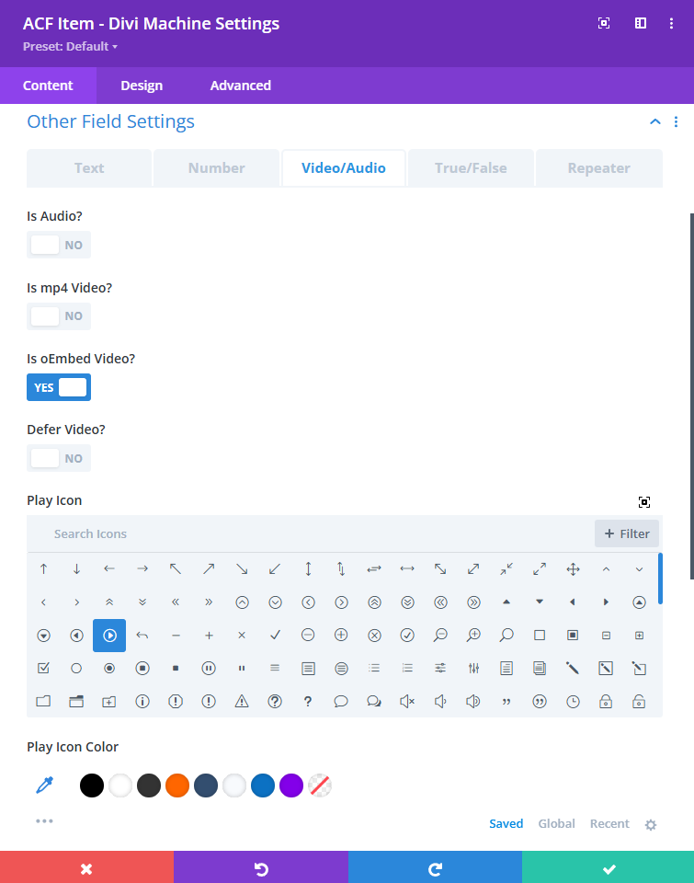Click the icon Filter button
The image size is (694, 883).
(x=627, y=533)
